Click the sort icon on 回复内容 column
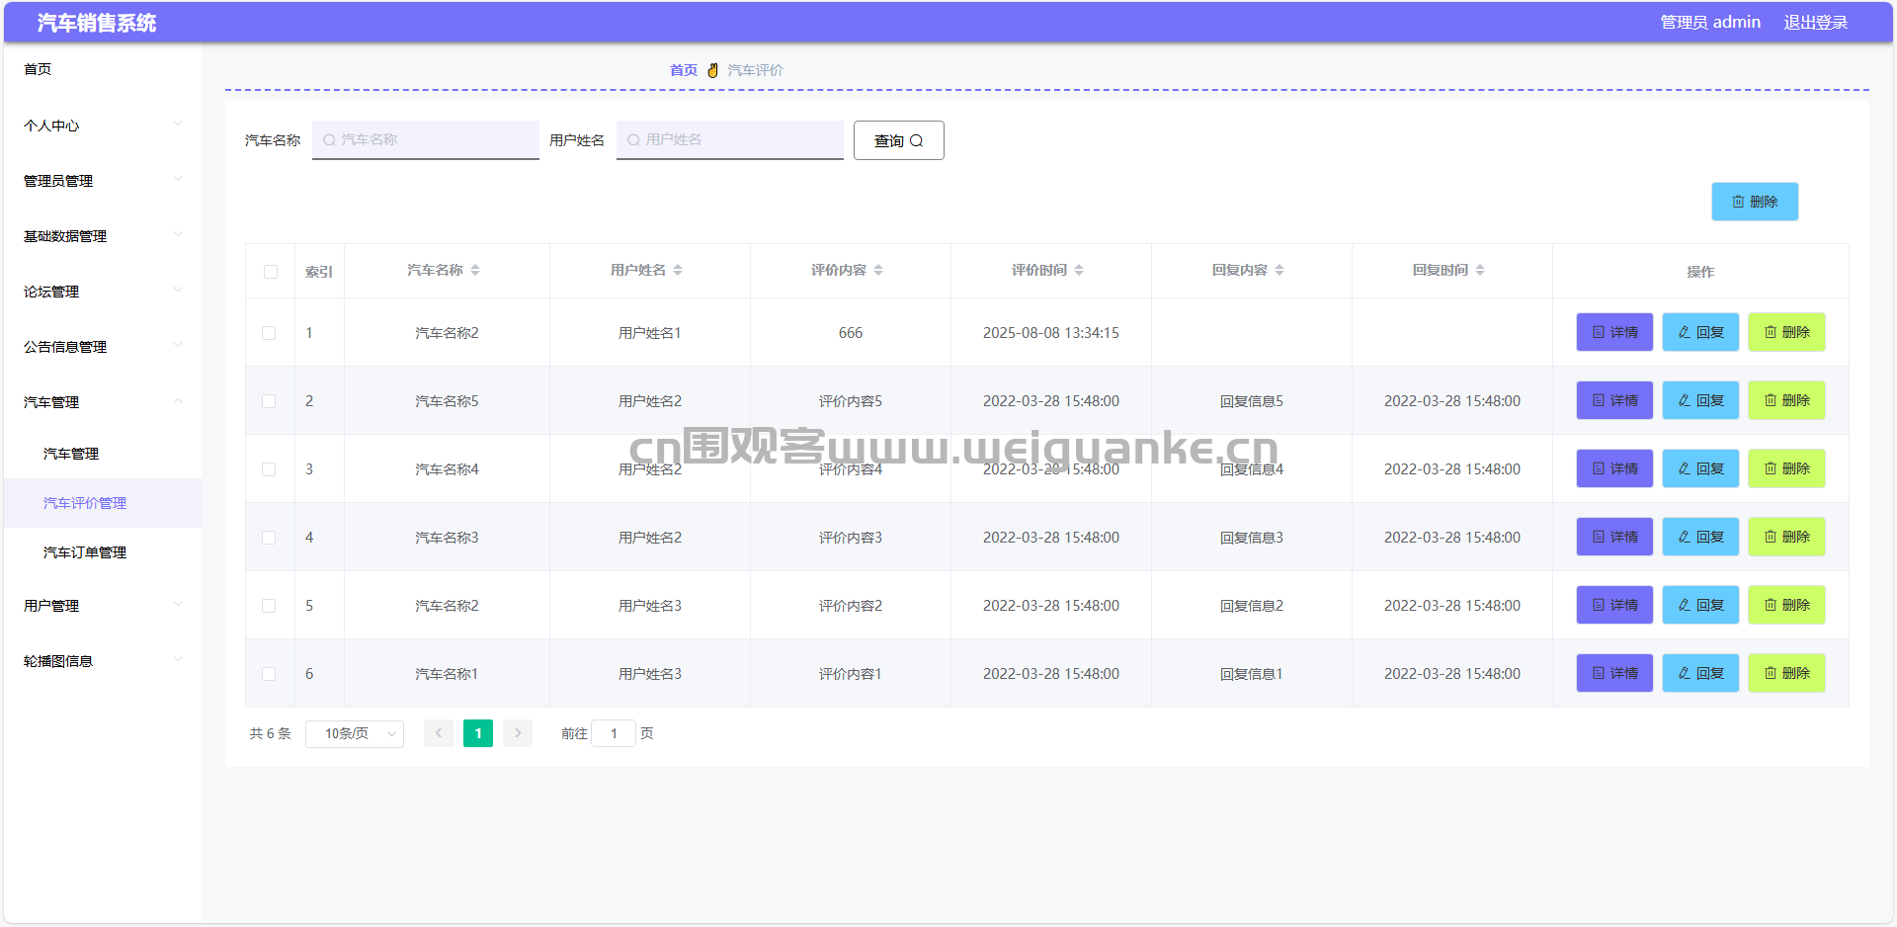Viewport: 1897px width, 927px height. coord(1279,271)
